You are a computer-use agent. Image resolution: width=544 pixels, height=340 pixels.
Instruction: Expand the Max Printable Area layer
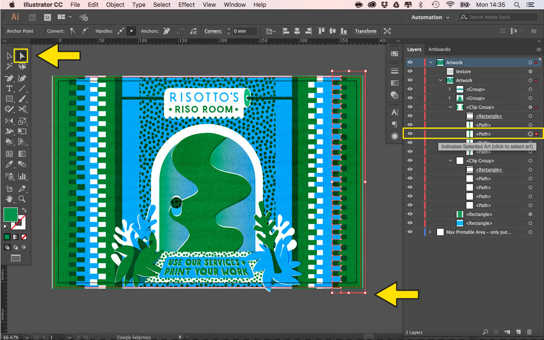[430, 232]
